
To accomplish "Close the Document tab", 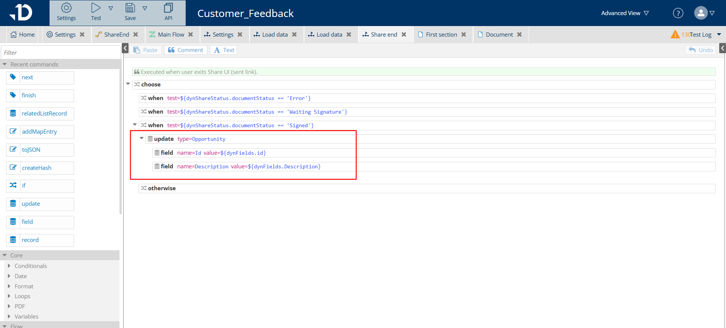I will (x=520, y=34).
